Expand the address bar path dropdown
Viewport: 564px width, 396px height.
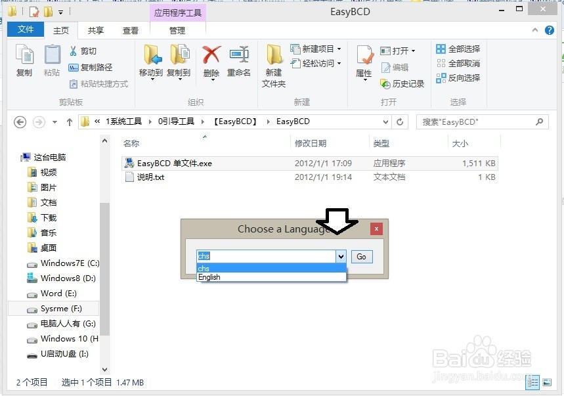(x=387, y=121)
